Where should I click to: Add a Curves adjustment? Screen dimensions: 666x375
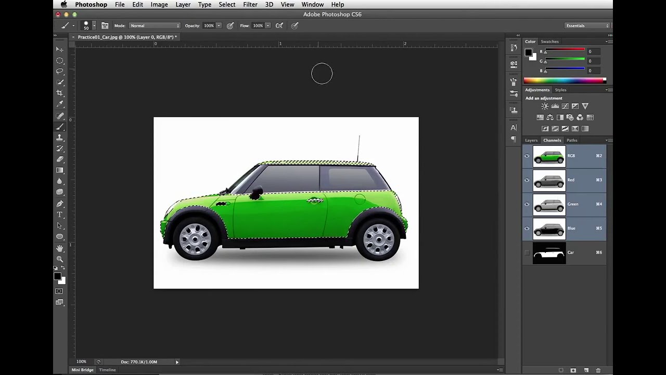[565, 106]
